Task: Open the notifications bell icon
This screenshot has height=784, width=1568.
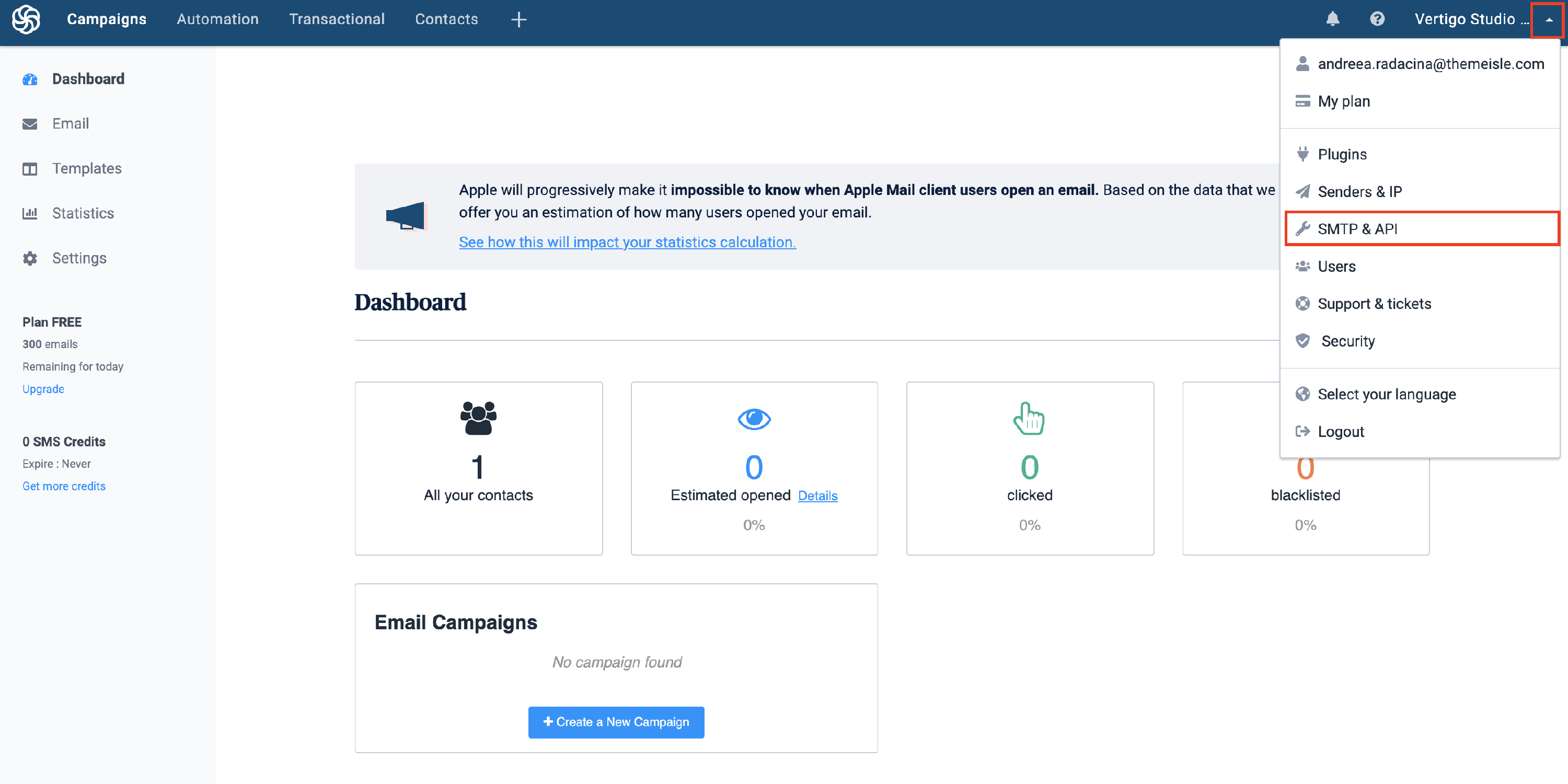Action: tap(1332, 19)
